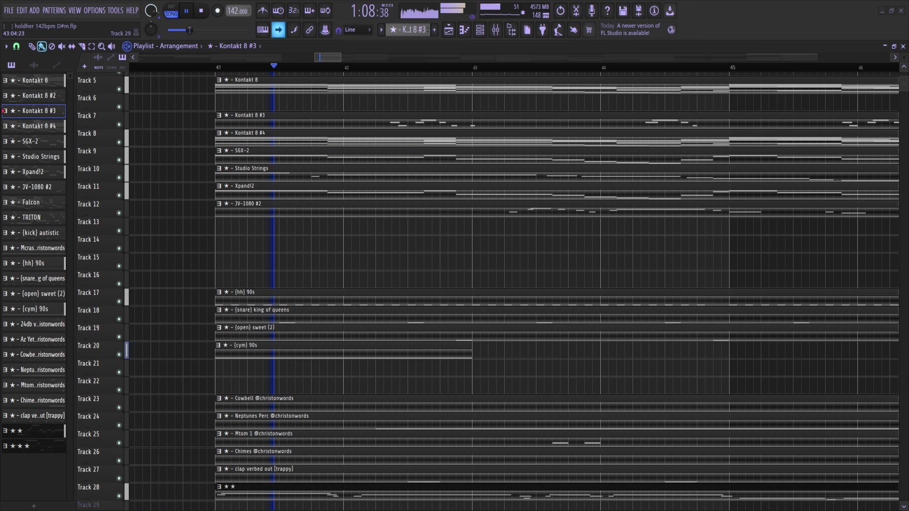Open the Mixer window icon
The height and width of the screenshot is (511, 909).
495,30
